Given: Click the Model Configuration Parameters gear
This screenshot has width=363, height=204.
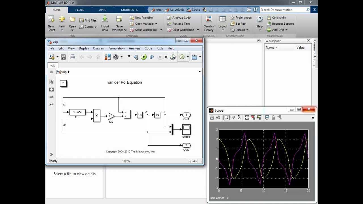Looking at the screenshot, I should 116,57.
